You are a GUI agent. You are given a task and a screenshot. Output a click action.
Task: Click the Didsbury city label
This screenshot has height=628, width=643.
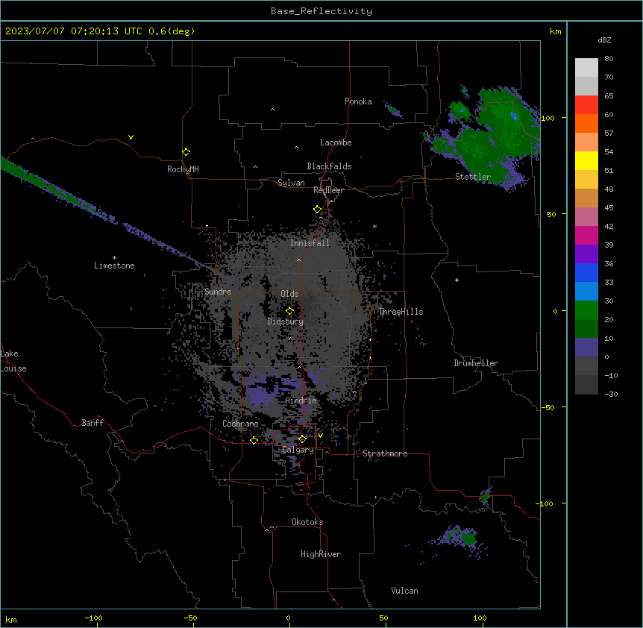pos(285,321)
